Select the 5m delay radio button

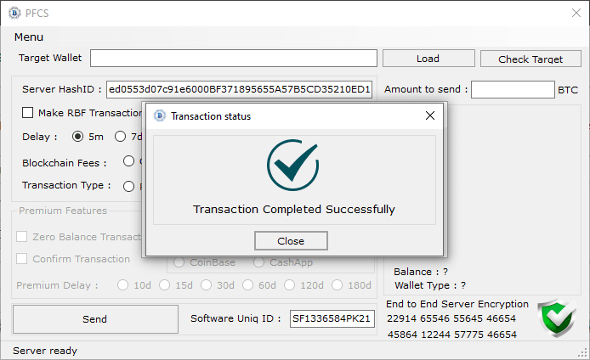tap(78, 137)
